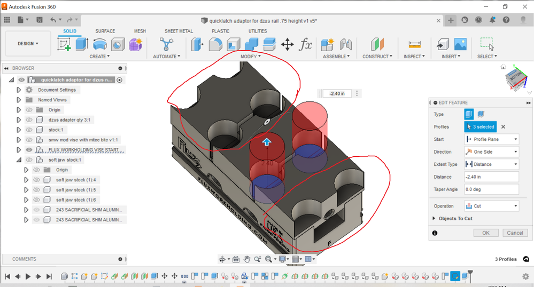This screenshot has height=287, width=534.
Task: Select the Hole tool icon
Action: pos(118,45)
